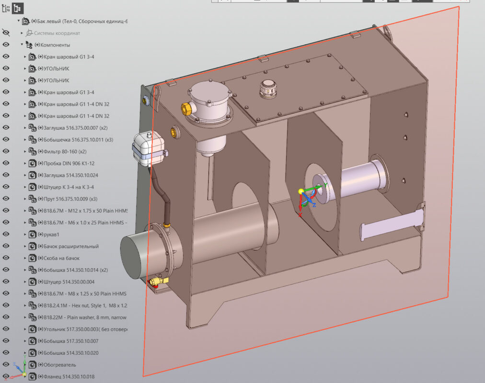Expand the Заглушка 516.375.00.007 (x2) node
This screenshot has height=383, width=485.
[25, 127]
